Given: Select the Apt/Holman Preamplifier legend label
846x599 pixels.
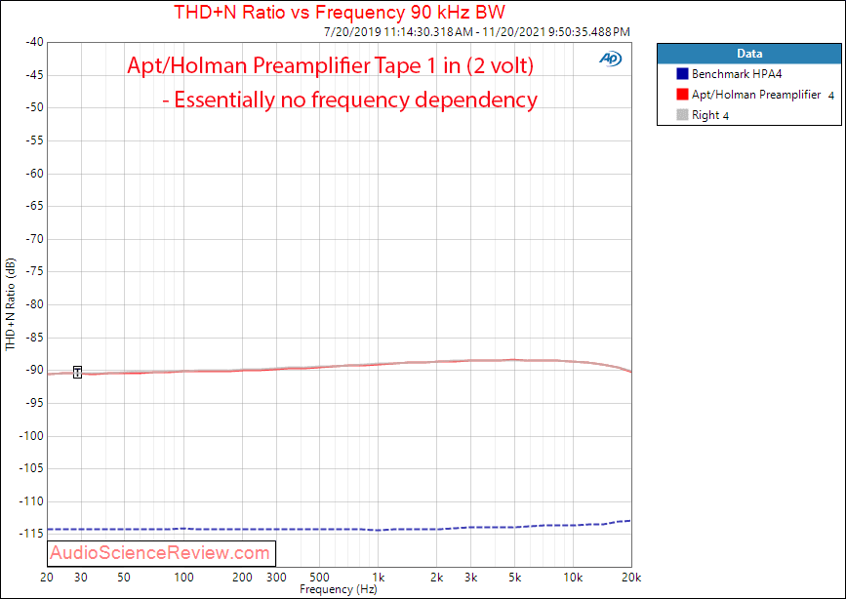Looking at the screenshot, I should click(x=756, y=95).
